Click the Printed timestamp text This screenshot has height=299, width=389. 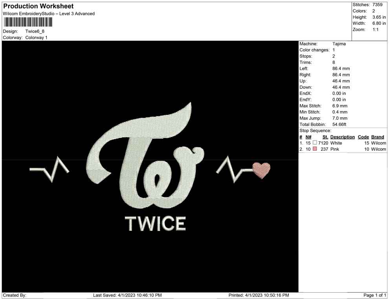pos(258,295)
